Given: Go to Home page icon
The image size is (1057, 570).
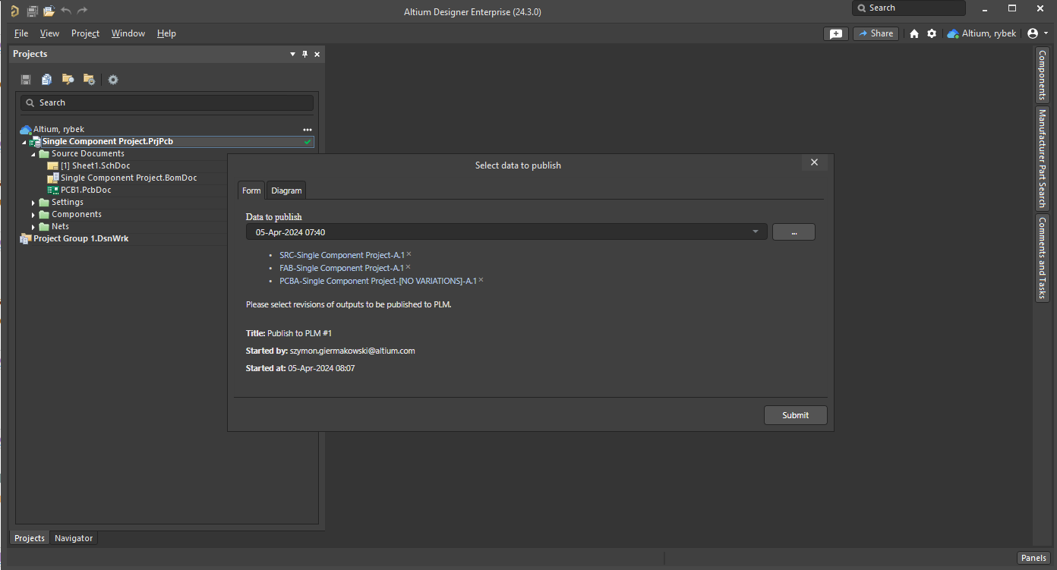Looking at the screenshot, I should coord(914,33).
